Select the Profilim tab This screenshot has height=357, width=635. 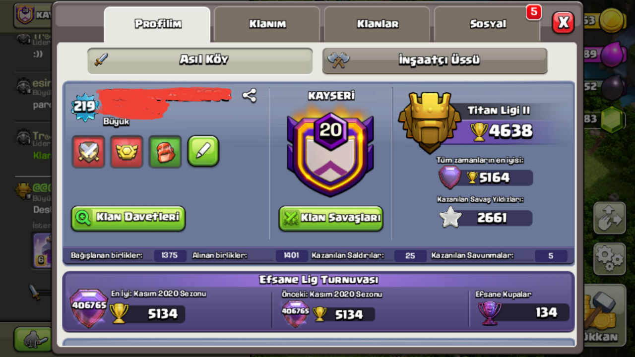(158, 24)
